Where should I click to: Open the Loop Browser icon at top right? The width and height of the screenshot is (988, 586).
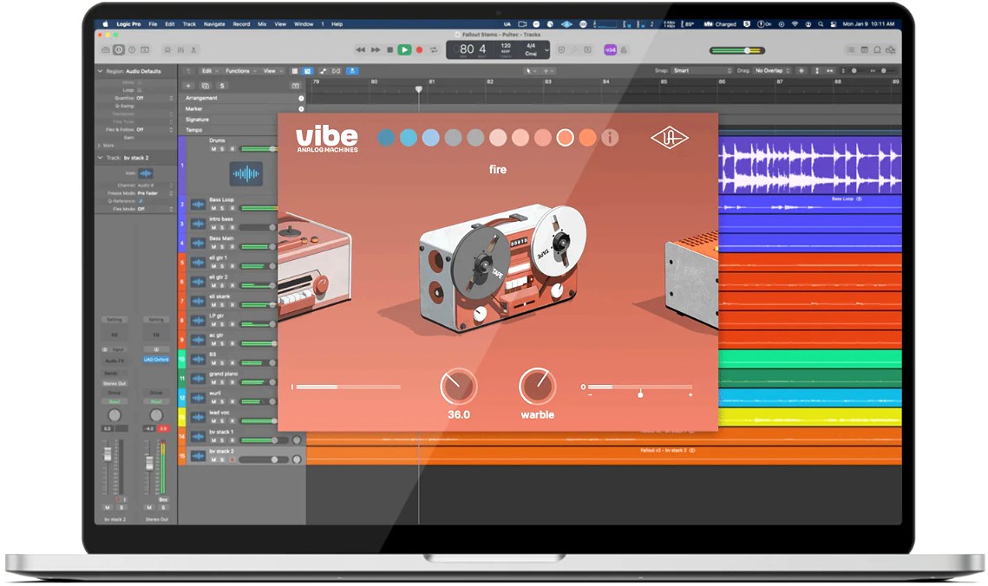(877, 49)
